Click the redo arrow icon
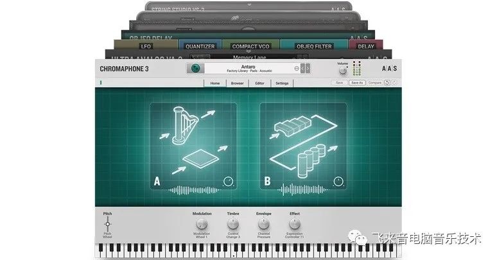Screen dimensions: 497x260 pyautogui.click(x=394, y=83)
